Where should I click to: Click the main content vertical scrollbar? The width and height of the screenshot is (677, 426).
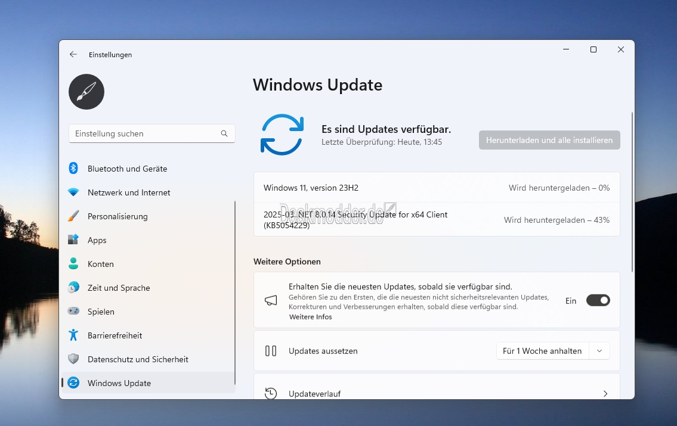(632, 192)
